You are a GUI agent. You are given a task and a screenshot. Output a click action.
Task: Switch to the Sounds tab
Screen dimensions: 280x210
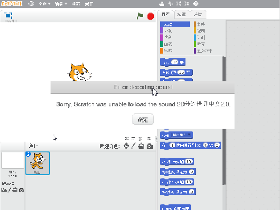[x=198, y=14]
